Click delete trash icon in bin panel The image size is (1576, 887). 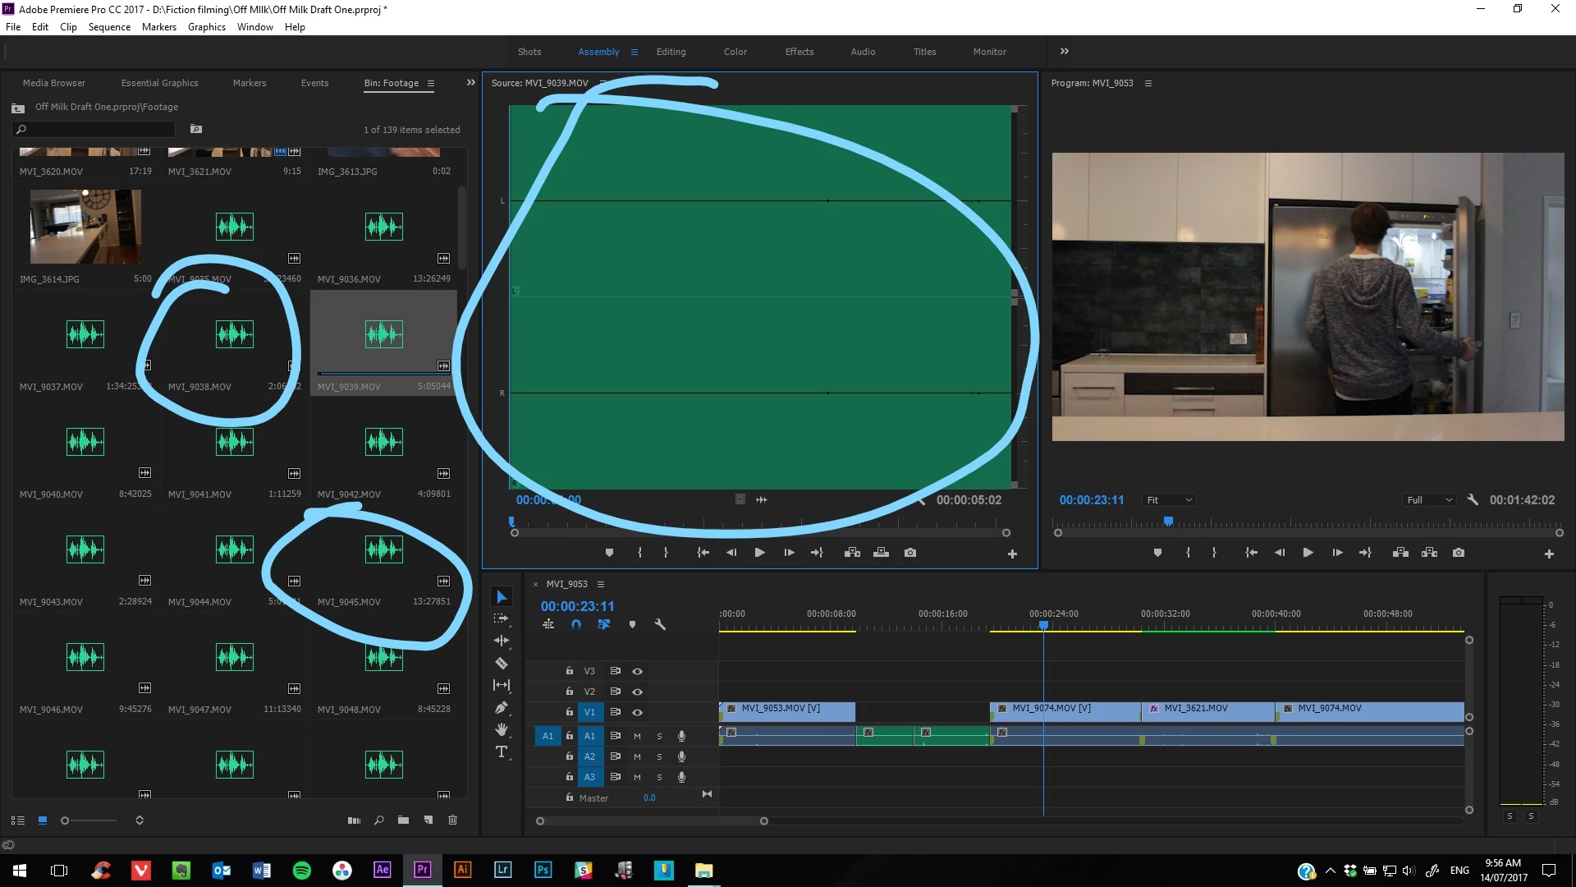pyautogui.click(x=452, y=820)
